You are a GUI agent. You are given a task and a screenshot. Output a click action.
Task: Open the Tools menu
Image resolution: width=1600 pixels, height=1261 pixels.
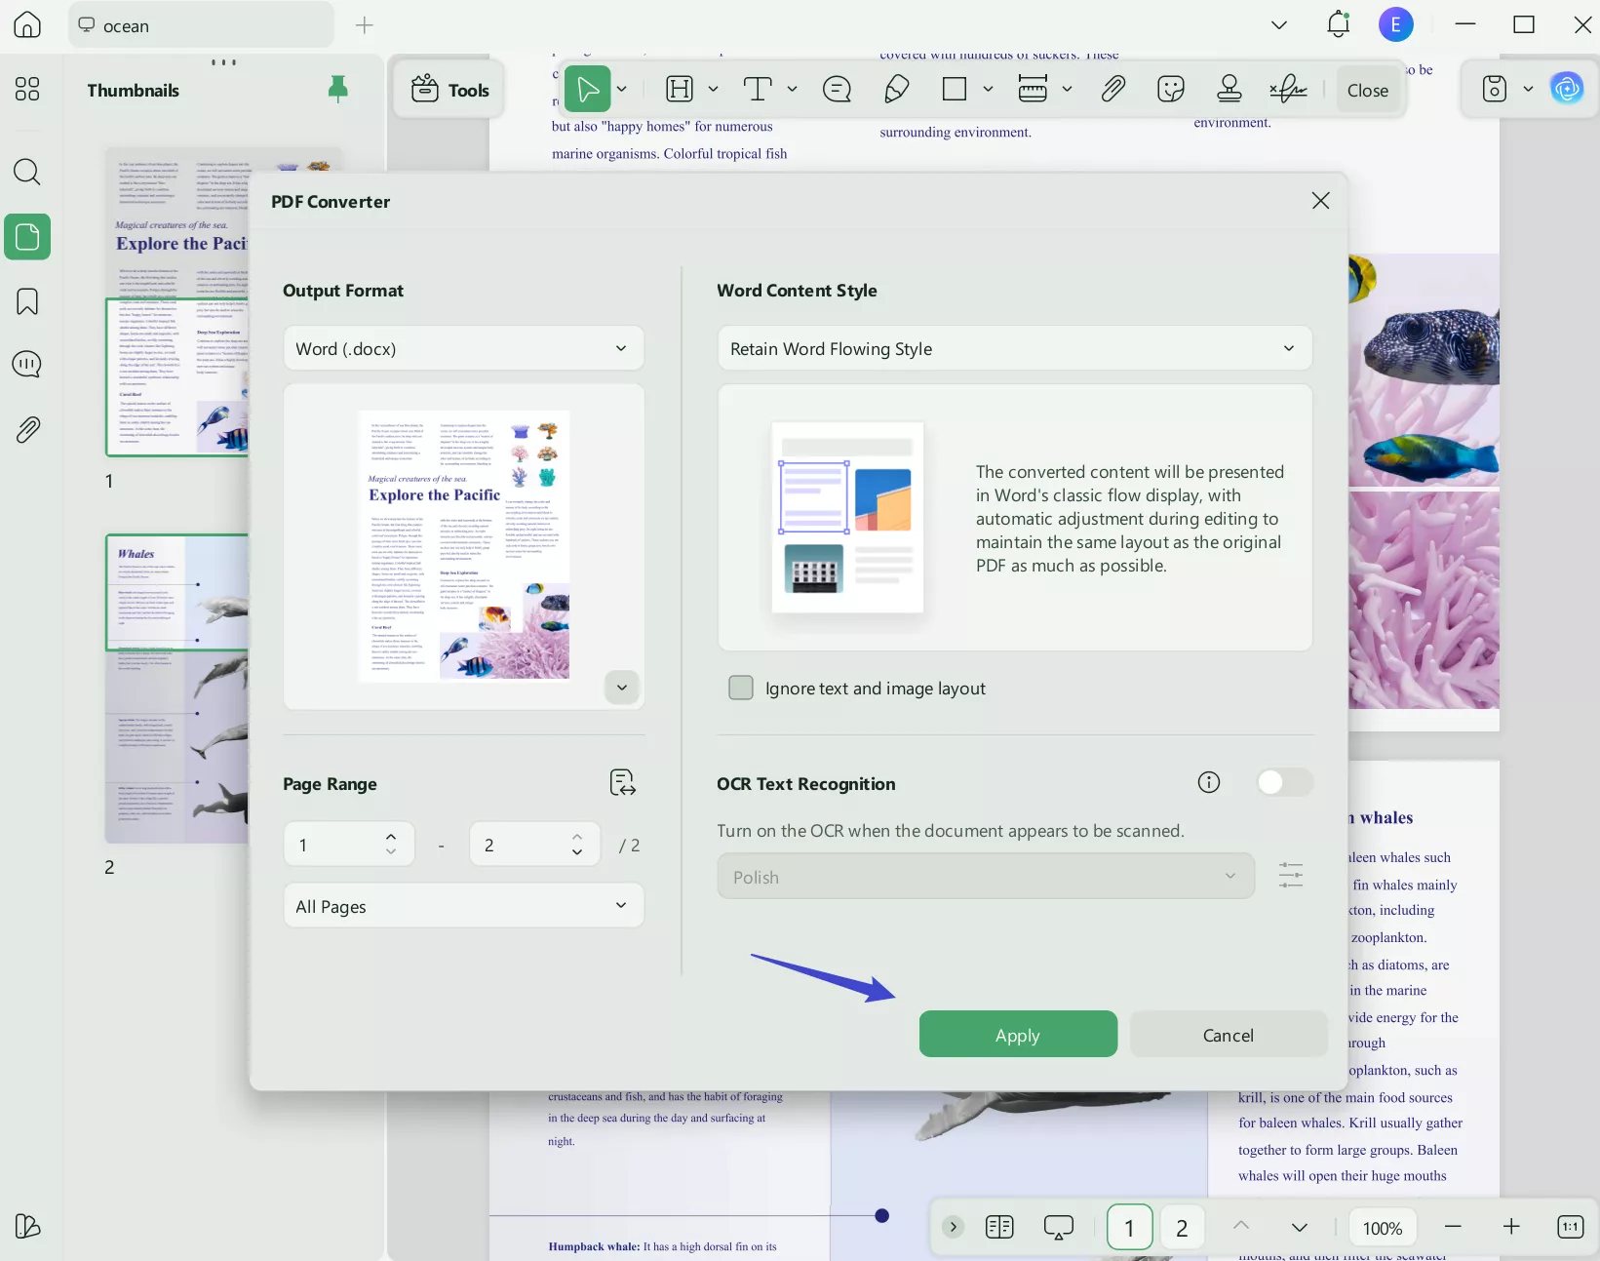click(449, 90)
